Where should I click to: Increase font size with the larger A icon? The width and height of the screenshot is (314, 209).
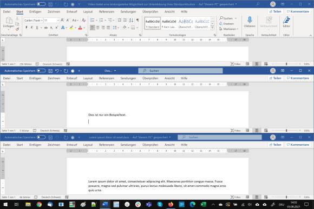pos(62,20)
